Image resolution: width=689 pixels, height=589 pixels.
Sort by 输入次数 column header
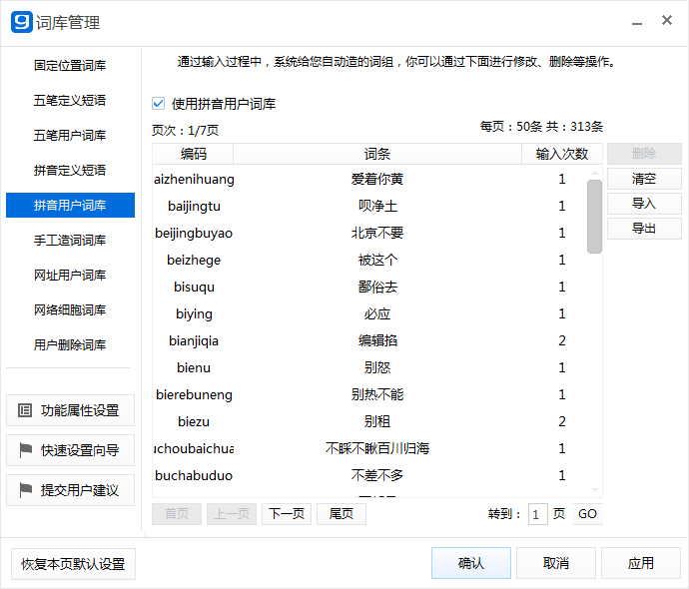point(562,154)
